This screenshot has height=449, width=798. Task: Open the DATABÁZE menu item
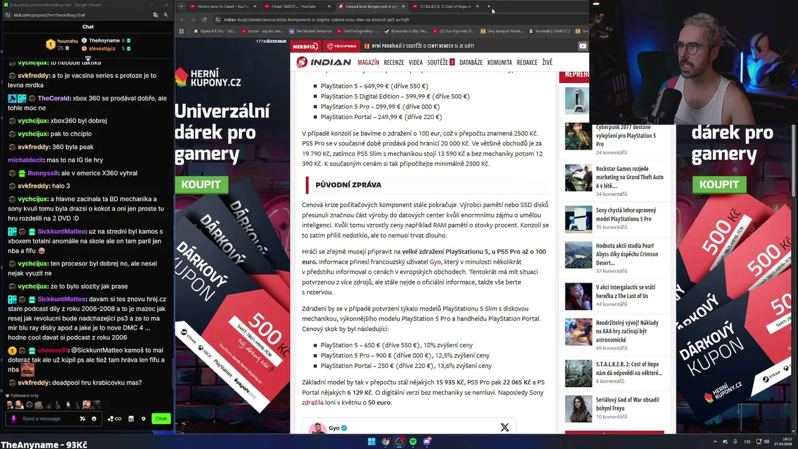click(471, 62)
